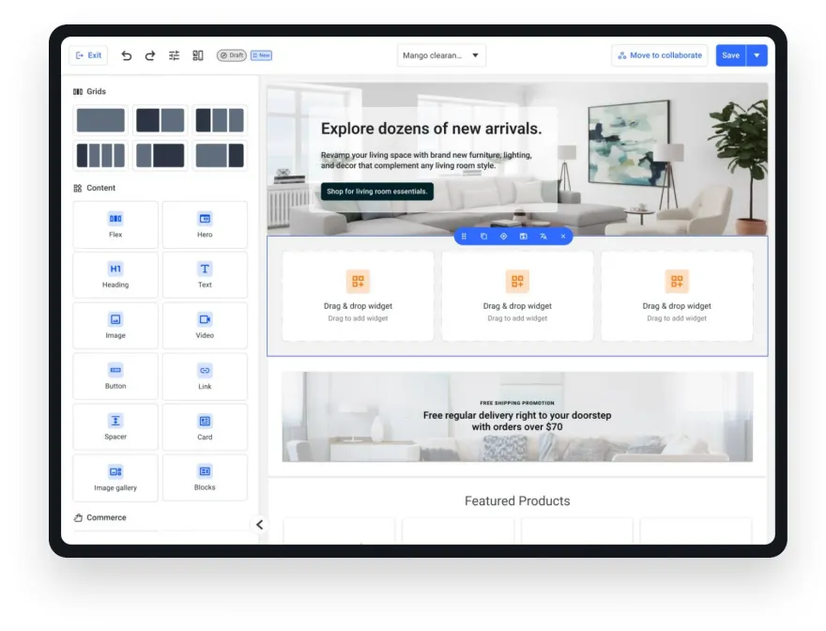The width and height of the screenshot is (826, 631).
Task: Click the drag handle on section toolbar
Action: 464,237
